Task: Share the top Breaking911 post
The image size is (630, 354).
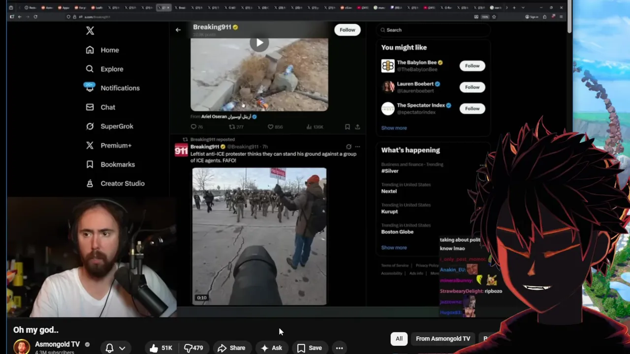Action: tap(357, 127)
